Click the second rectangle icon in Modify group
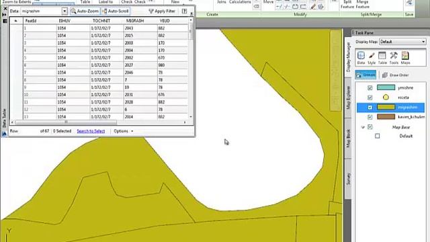 303,7
